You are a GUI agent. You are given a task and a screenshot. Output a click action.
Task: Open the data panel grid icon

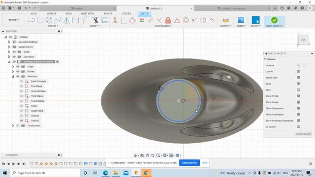(3, 8)
